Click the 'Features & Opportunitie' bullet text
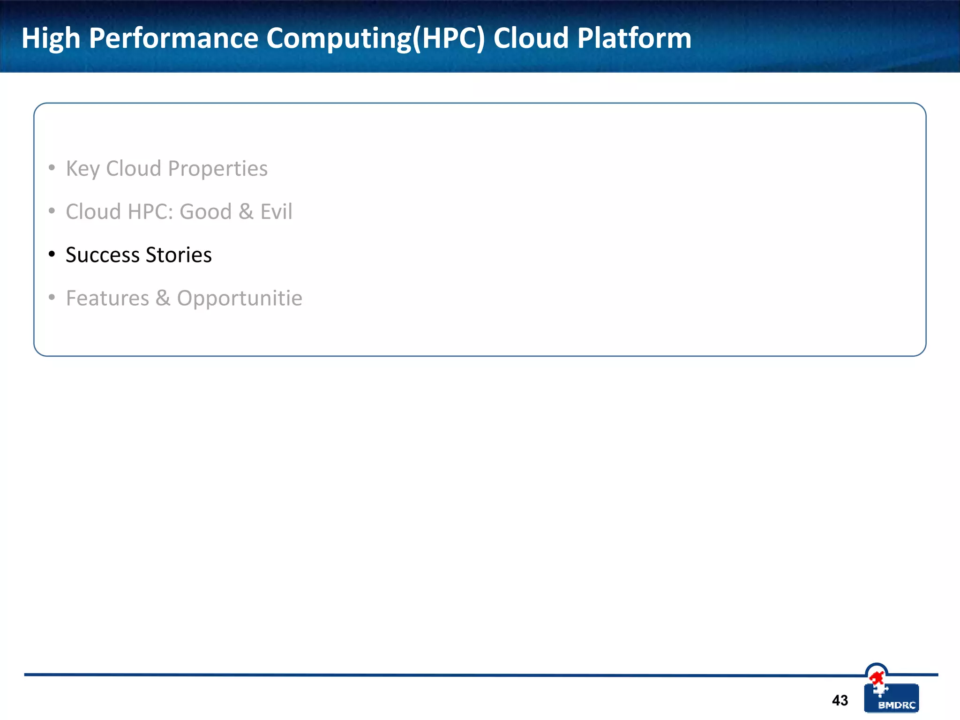This screenshot has width=960, height=720. [184, 299]
